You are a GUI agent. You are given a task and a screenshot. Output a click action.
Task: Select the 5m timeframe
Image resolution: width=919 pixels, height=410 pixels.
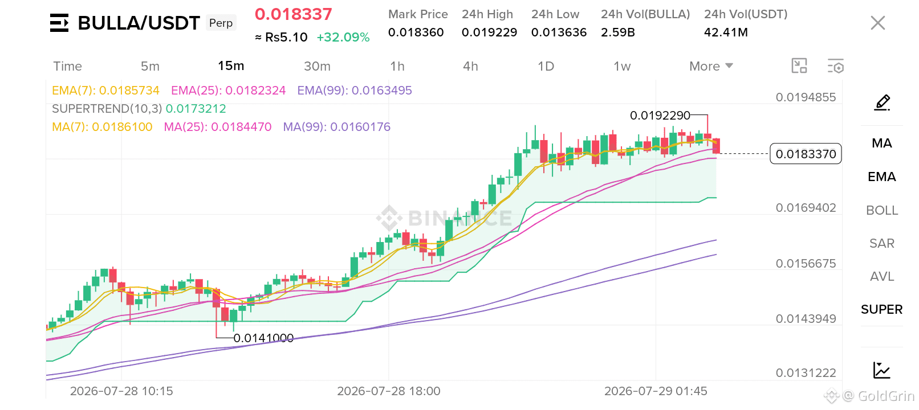tap(151, 66)
